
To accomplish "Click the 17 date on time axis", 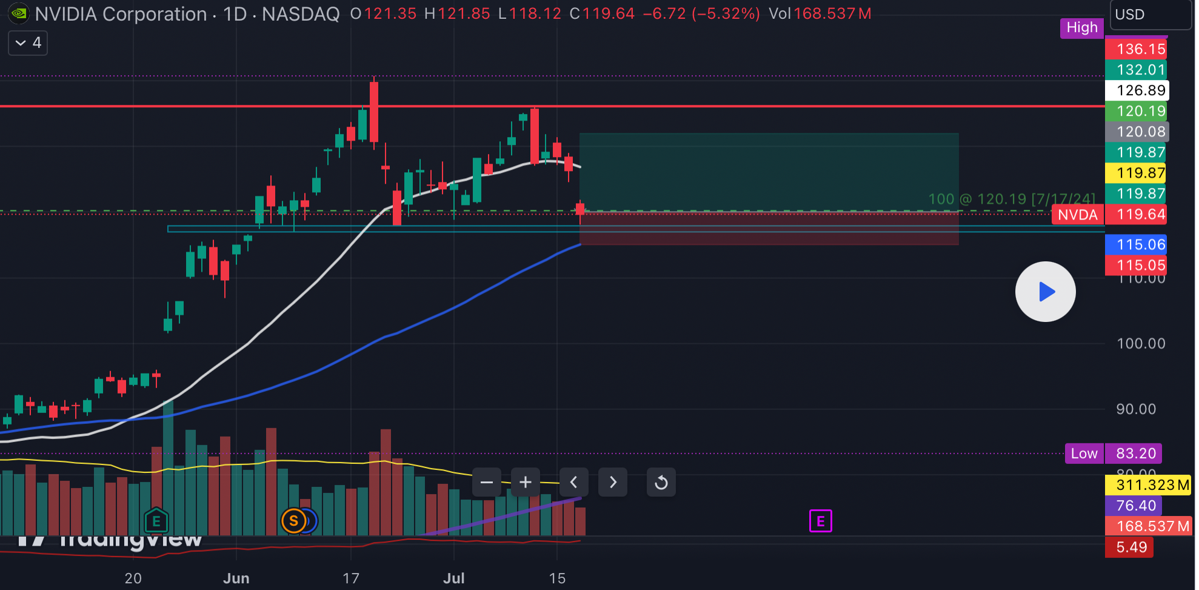I will click(x=351, y=578).
